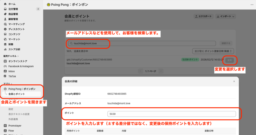Open Orders via its inbox icon
Screen dimensions: 256x135
5,9
